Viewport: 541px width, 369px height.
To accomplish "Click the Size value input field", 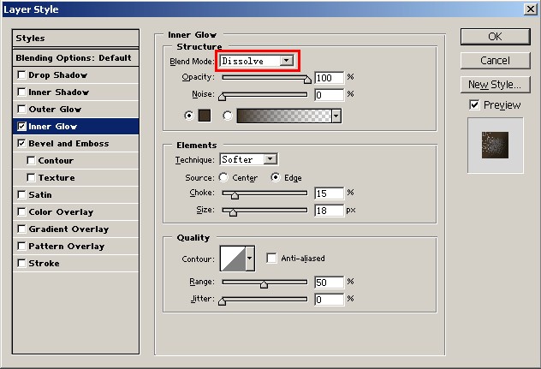I will click(x=329, y=210).
